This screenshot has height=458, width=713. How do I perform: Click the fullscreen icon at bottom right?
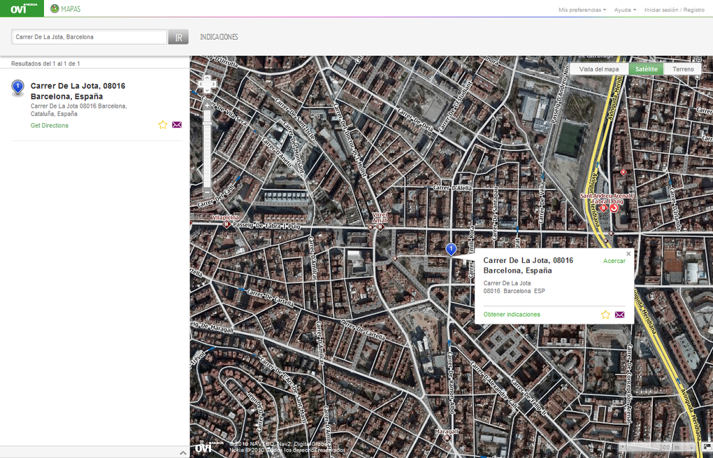705,445
